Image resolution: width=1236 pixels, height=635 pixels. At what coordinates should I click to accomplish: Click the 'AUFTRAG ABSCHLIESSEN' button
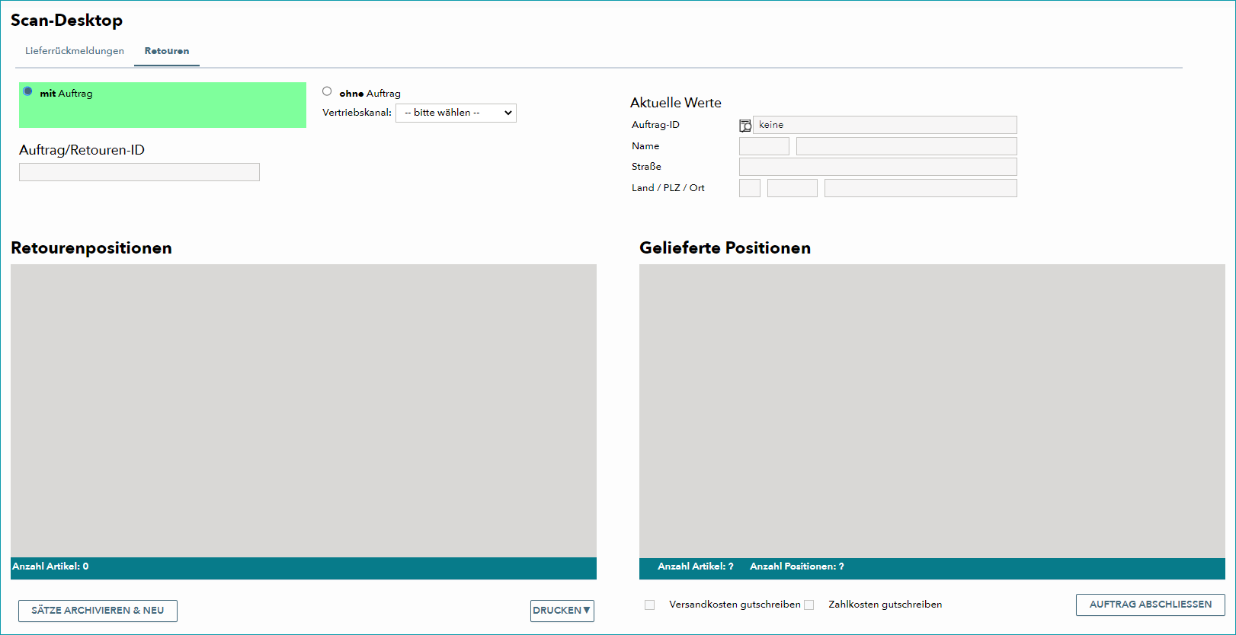[1151, 605]
